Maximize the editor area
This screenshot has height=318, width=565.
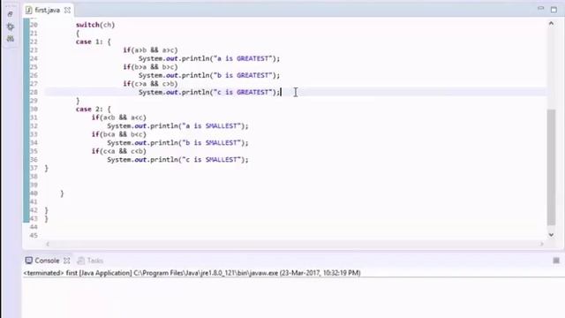click(x=554, y=10)
